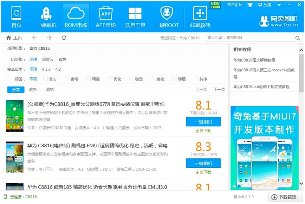
Task: Open 华为 C8816(电信版) EMUI ROM title
Action: coord(97,146)
